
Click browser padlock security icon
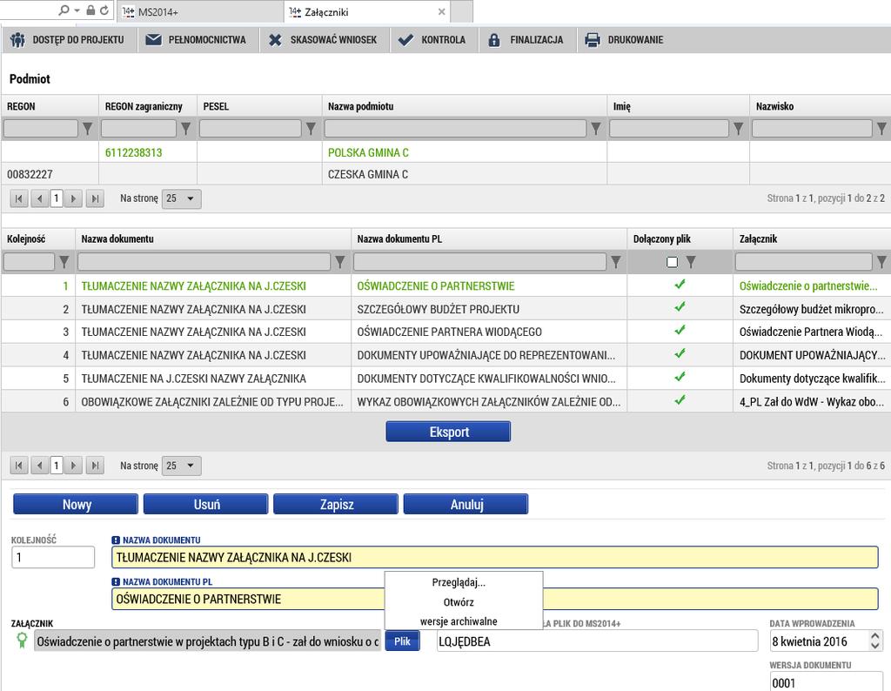(x=90, y=10)
